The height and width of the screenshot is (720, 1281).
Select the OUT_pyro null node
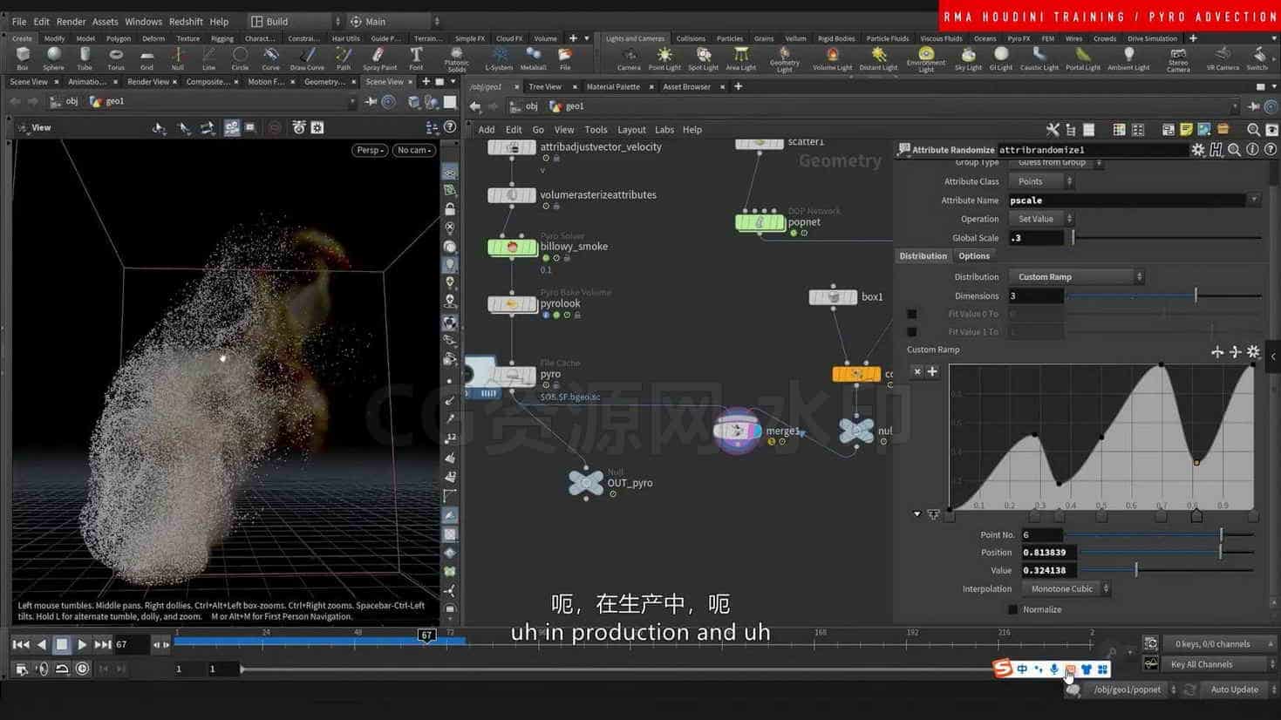click(x=586, y=482)
